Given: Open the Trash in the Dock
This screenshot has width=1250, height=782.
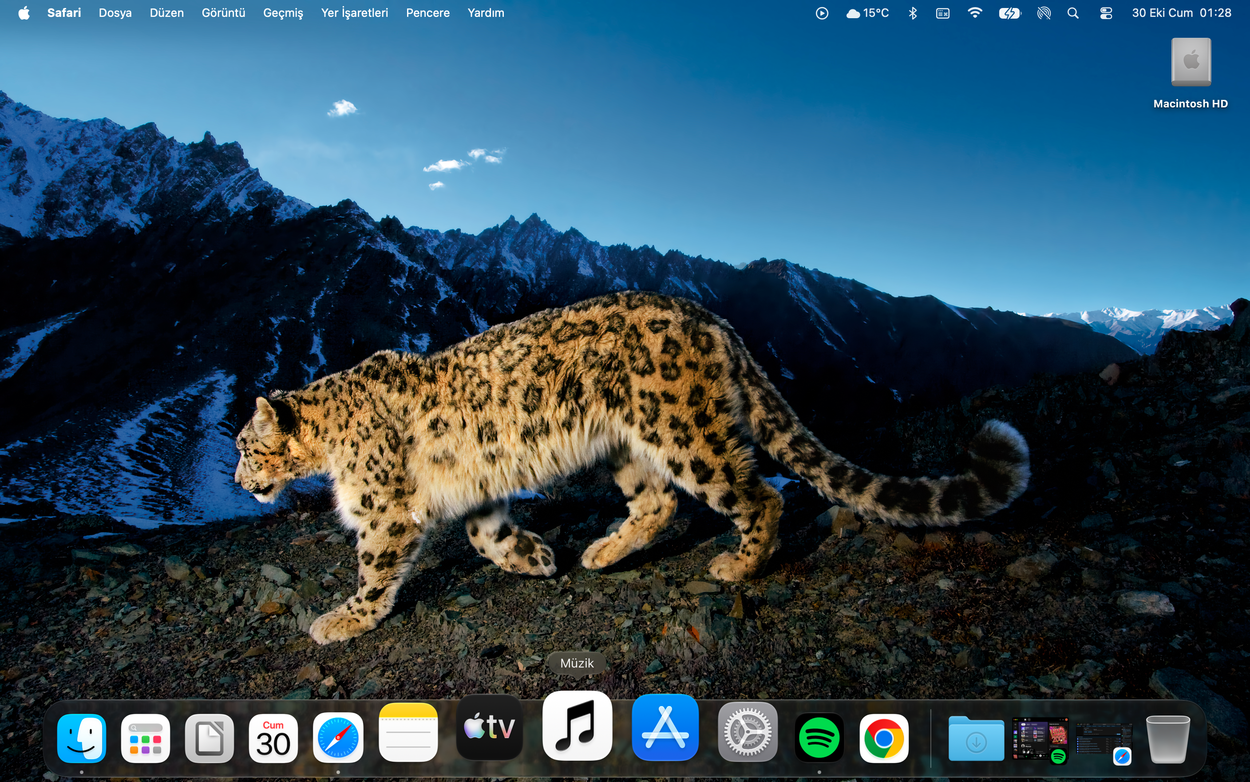Looking at the screenshot, I should [x=1168, y=739].
